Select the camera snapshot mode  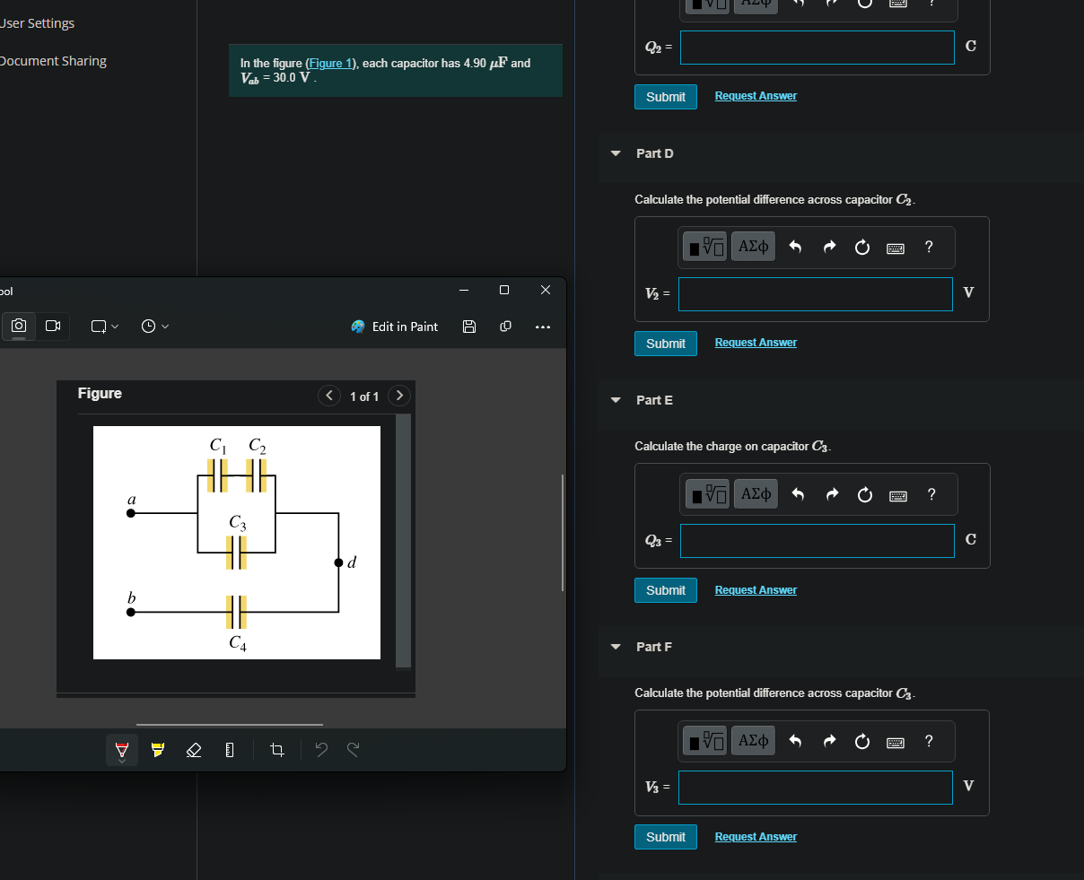click(18, 326)
